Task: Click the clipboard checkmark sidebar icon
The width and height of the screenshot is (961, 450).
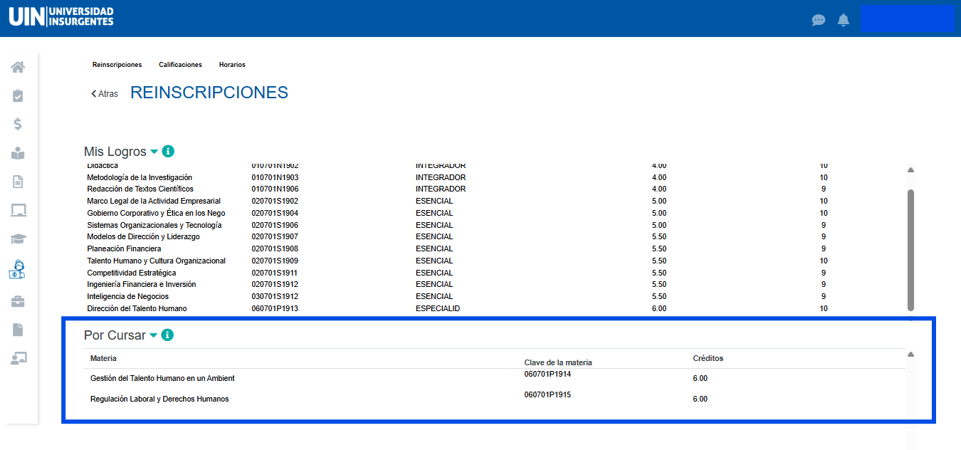Action: coord(19,95)
